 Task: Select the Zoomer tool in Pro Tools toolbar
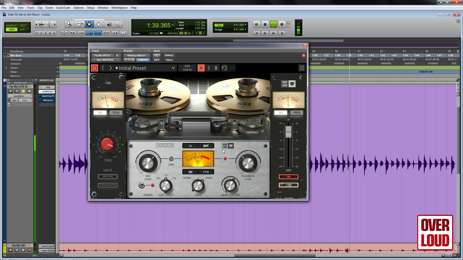(69, 24)
